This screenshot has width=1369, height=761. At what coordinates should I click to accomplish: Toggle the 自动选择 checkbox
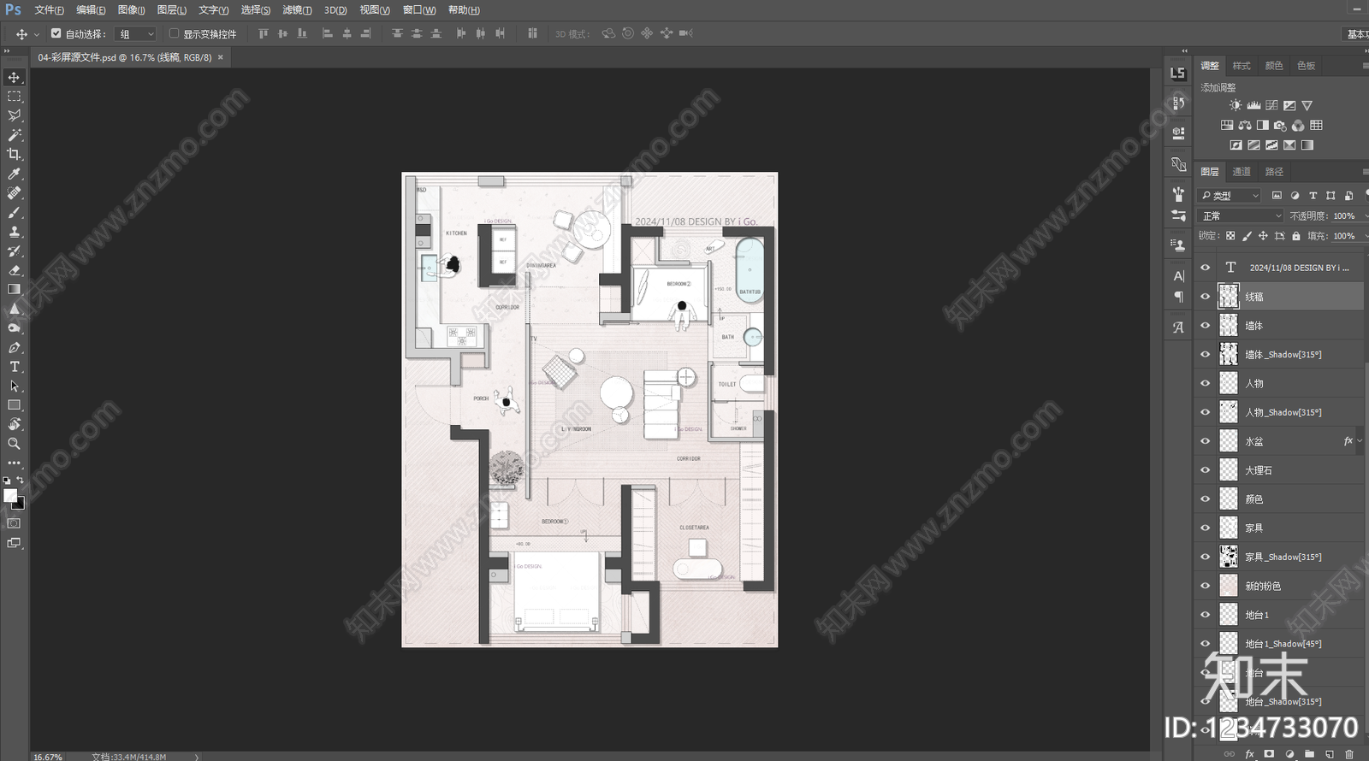coord(56,33)
